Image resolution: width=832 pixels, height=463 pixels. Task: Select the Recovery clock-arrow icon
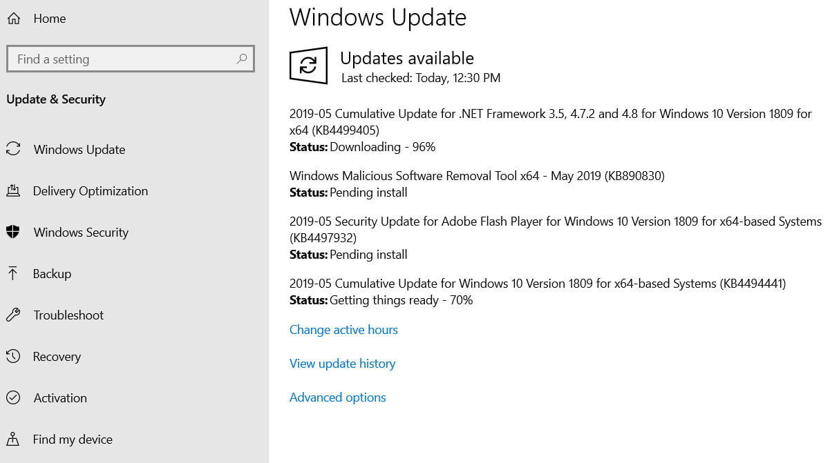[12, 357]
